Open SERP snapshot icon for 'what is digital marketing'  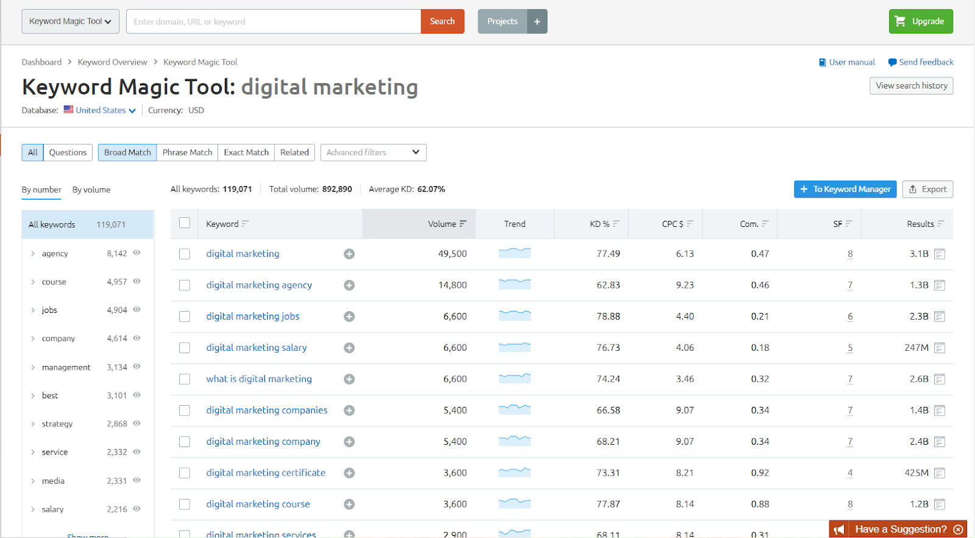[940, 379]
